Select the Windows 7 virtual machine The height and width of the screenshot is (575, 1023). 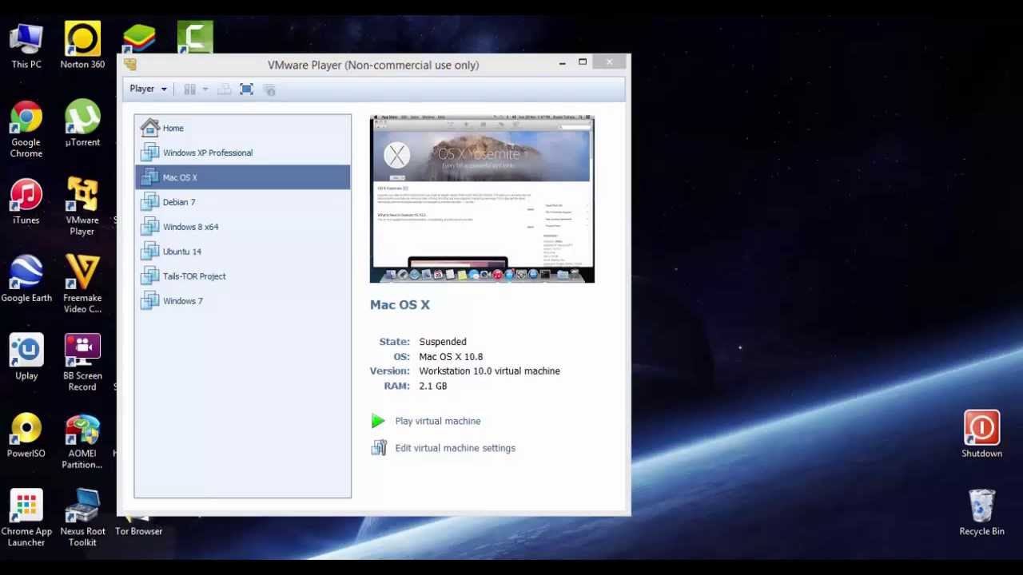(242, 301)
